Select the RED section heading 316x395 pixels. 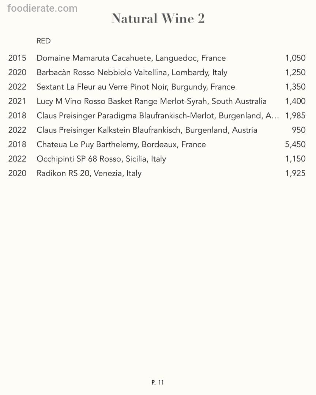(44, 41)
